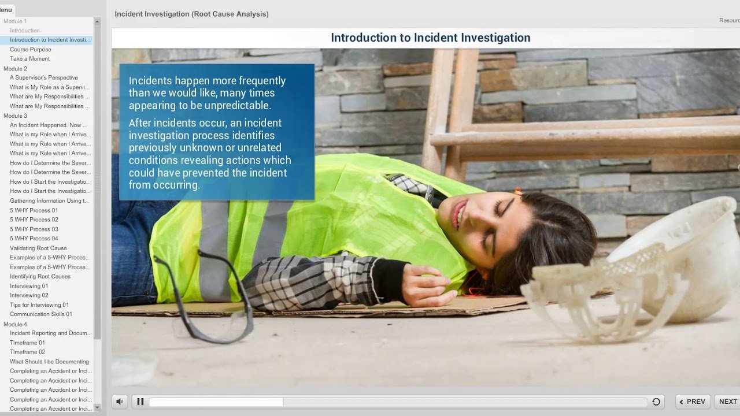Screen dimensions: 740x416
Task: Open A Supervisor's Perspective lesson
Action: tap(43, 78)
